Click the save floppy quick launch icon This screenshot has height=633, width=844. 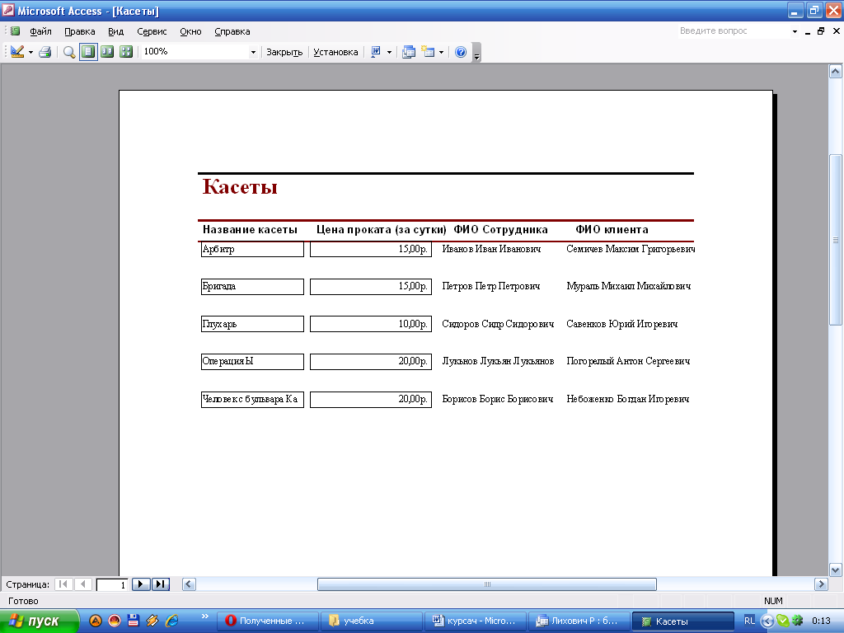point(134,621)
